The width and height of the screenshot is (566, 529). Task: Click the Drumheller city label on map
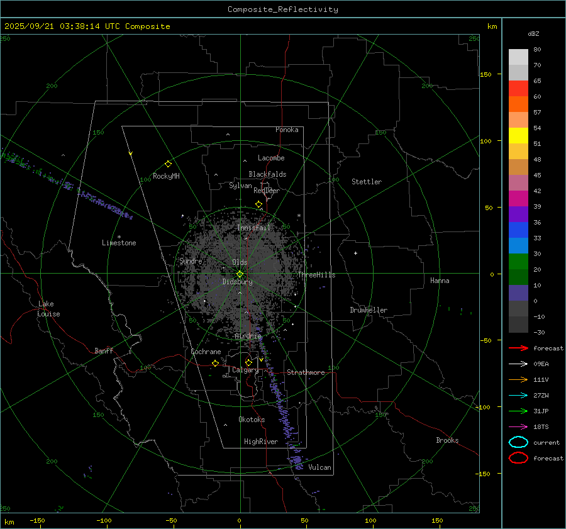pyautogui.click(x=369, y=310)
